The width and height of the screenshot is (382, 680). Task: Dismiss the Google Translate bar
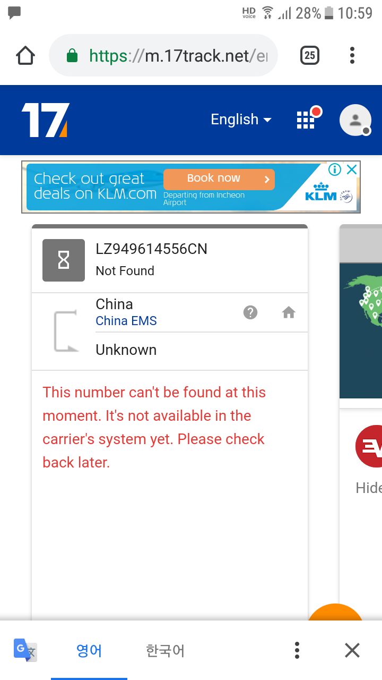[352, 650]
